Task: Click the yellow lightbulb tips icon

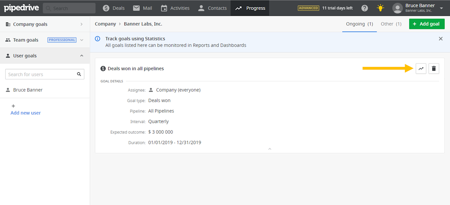Action: coord(381,8)
